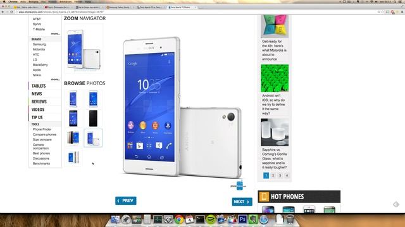Click the phoneArena watermark logo under photo
Image resolution: width=405 pixels, height=227 pixels.
point(239,185)
